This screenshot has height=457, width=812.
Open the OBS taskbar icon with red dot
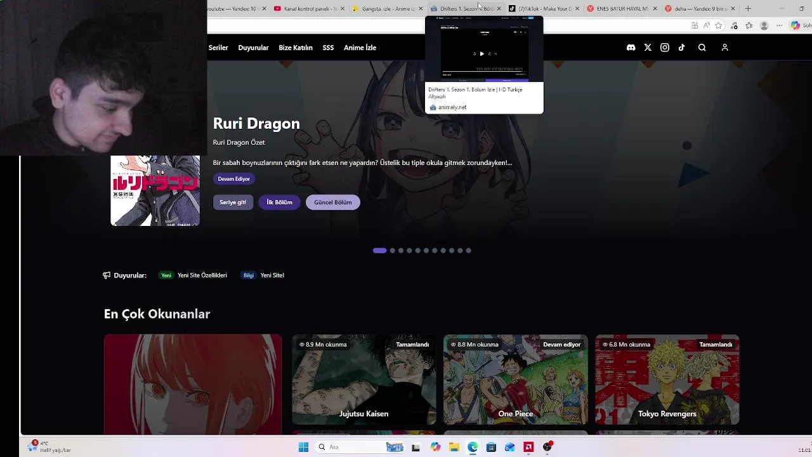click(x=547, y=447)
